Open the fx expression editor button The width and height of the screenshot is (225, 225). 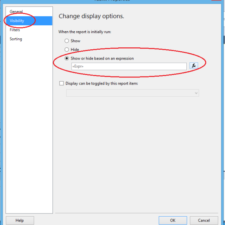[x=194, y=66]
